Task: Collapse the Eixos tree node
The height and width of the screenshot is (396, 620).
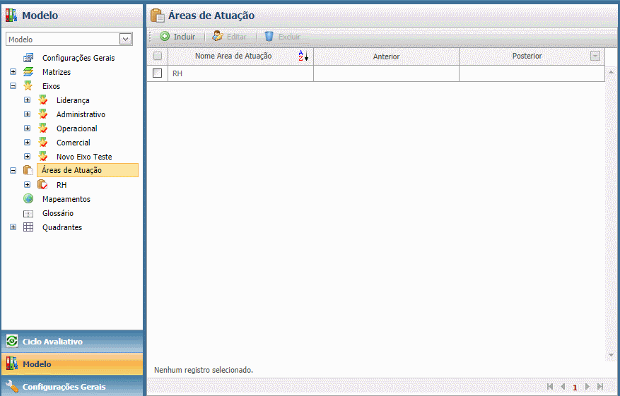Action: (x=13, y=86)
